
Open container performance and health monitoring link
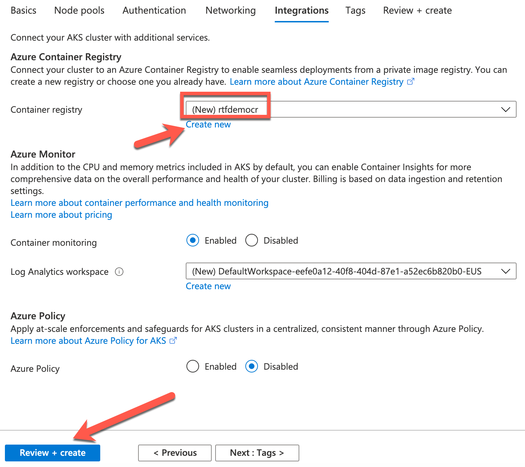coord(139,203)
